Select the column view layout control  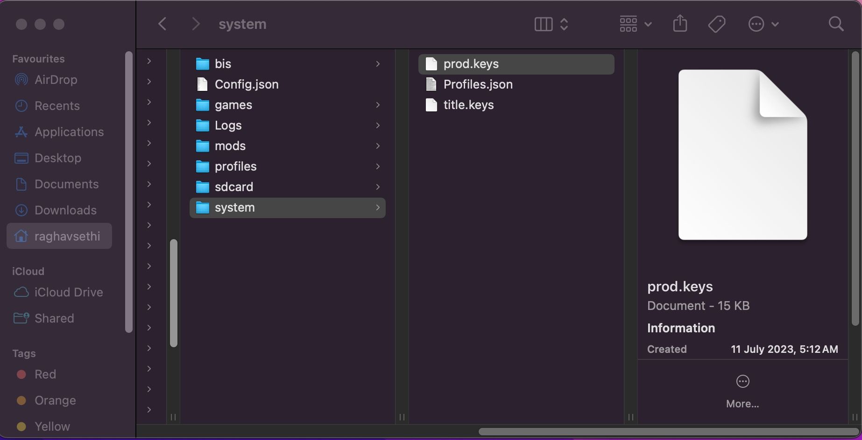(543, 24)
